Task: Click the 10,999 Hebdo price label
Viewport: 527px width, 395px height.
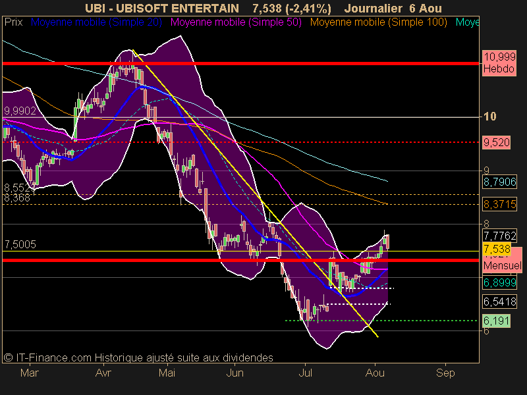Action: click(499, 63)
